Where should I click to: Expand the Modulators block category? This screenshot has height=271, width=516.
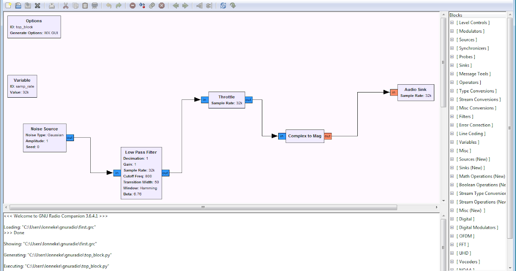tap(452, 31)
